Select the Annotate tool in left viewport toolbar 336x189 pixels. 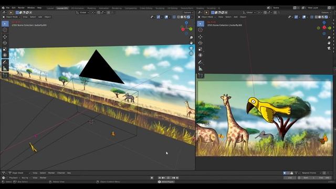5,62
